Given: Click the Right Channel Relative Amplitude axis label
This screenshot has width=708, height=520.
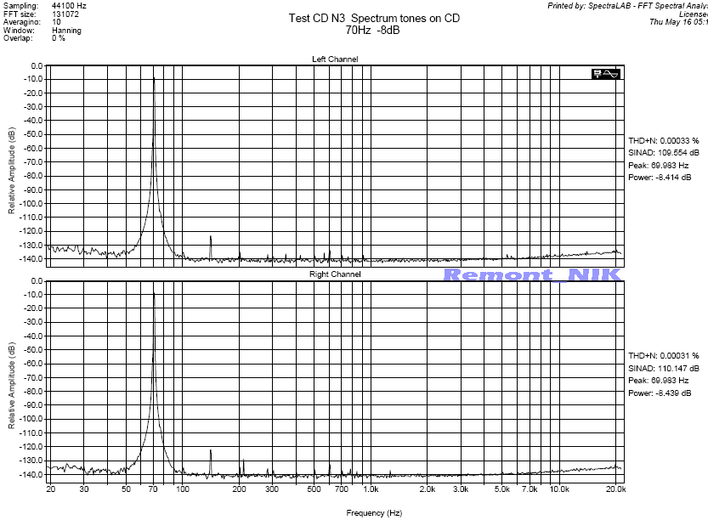Looking at the screenshot, I should (x=12, y=386).
